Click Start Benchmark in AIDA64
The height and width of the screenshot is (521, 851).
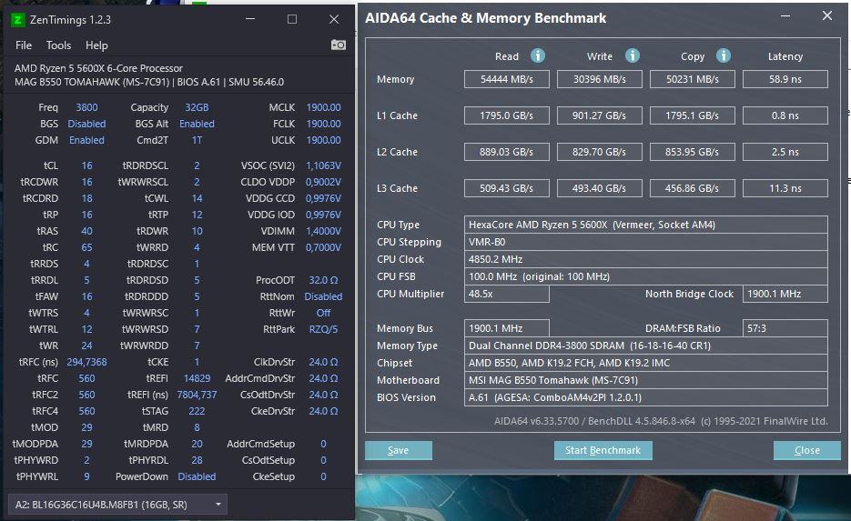[603, 450]
